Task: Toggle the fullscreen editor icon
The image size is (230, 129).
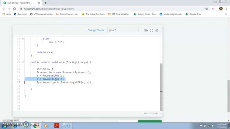Action: coord(152,30)
